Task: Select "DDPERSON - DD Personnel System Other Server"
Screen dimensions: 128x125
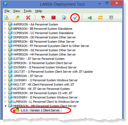Action: (44, 37)
